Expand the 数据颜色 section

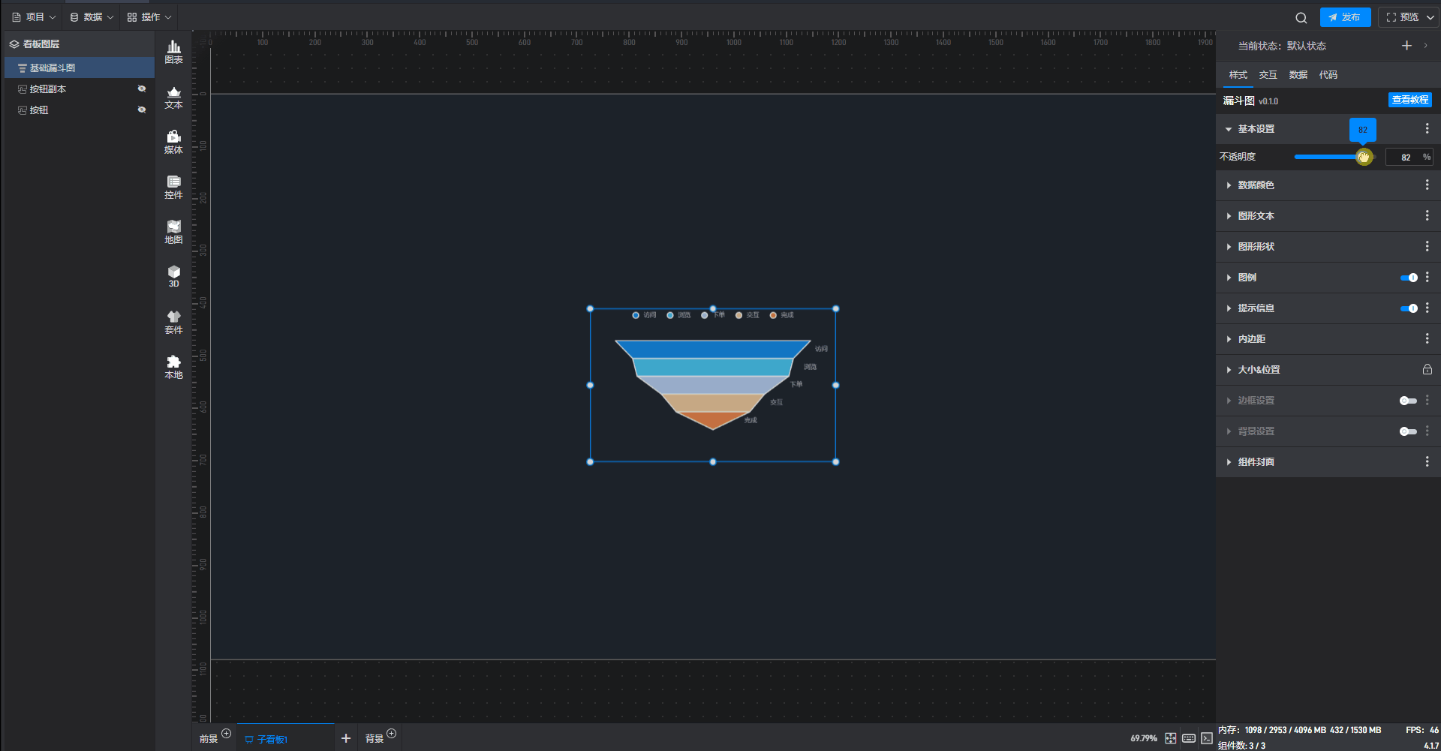click(x=1256, y=185)
